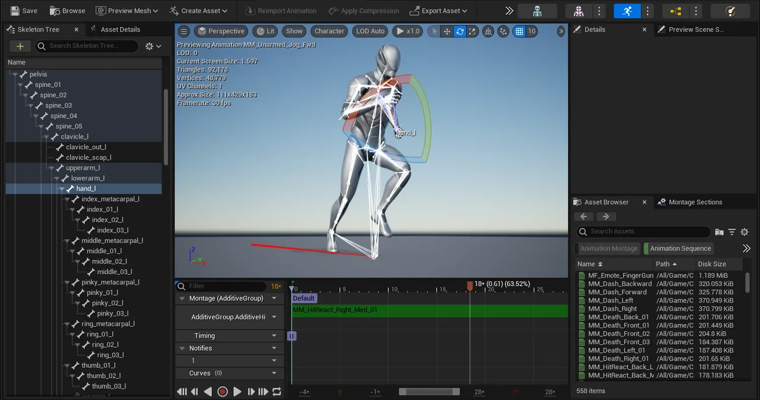Switch to the Skeleton editor mode
Screen dimensions: 760x400
click(537, 11)
